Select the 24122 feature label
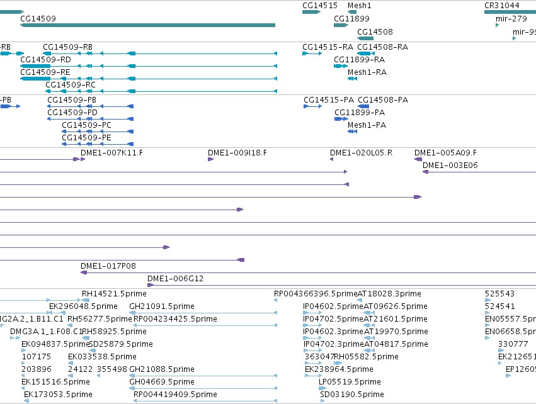The width and height of the screenshot is (536, 404). tap(81, 369)
